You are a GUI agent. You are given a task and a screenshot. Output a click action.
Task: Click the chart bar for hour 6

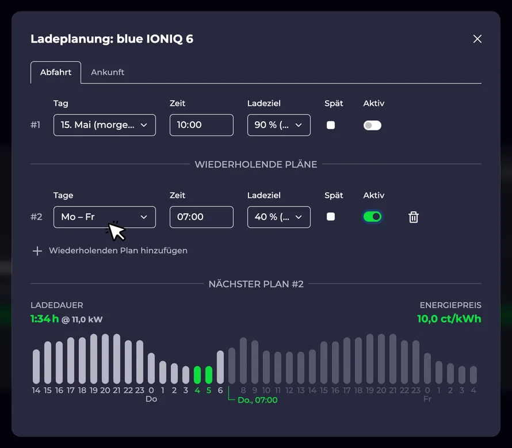(x=220, y=367)
